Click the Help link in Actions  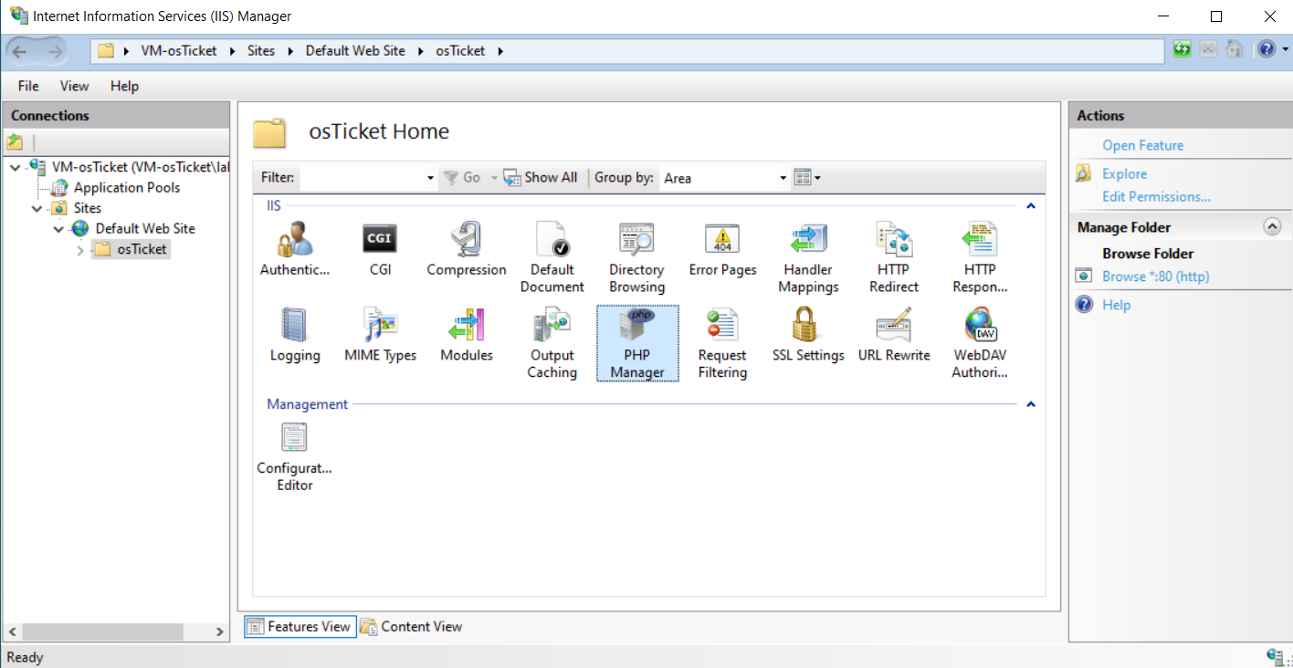point(1116,305)
